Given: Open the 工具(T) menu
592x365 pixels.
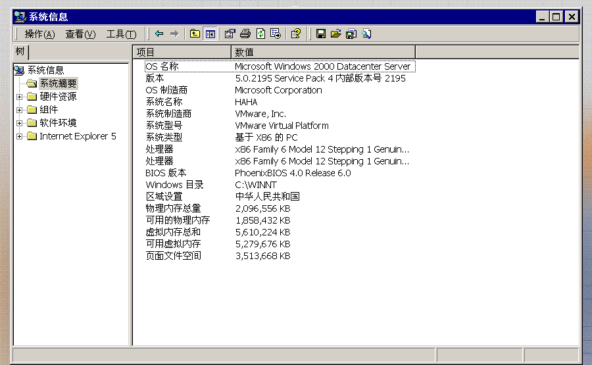Looking at the screenshot, I should tap(121, 34).
